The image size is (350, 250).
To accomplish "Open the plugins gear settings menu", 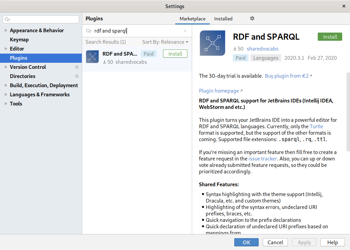I will pos(252,19).
